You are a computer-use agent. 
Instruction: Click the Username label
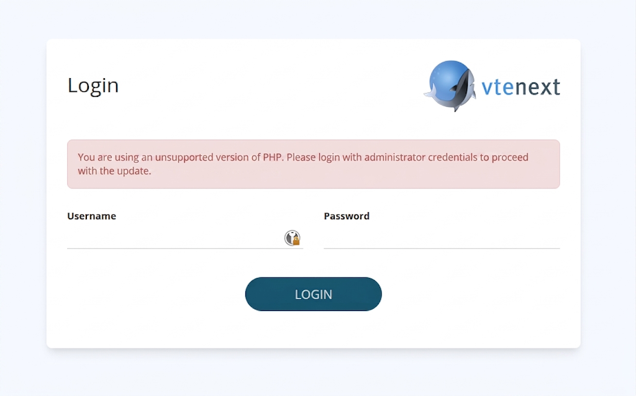tap(92, 216)
